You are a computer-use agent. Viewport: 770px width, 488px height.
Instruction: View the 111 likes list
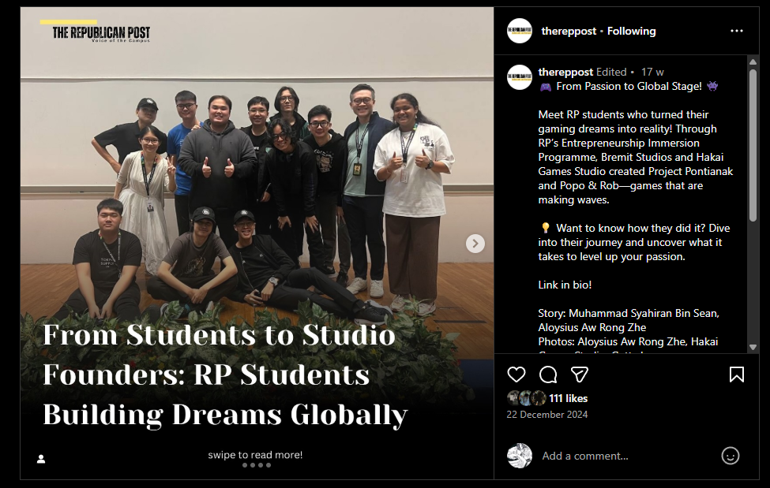568,398
